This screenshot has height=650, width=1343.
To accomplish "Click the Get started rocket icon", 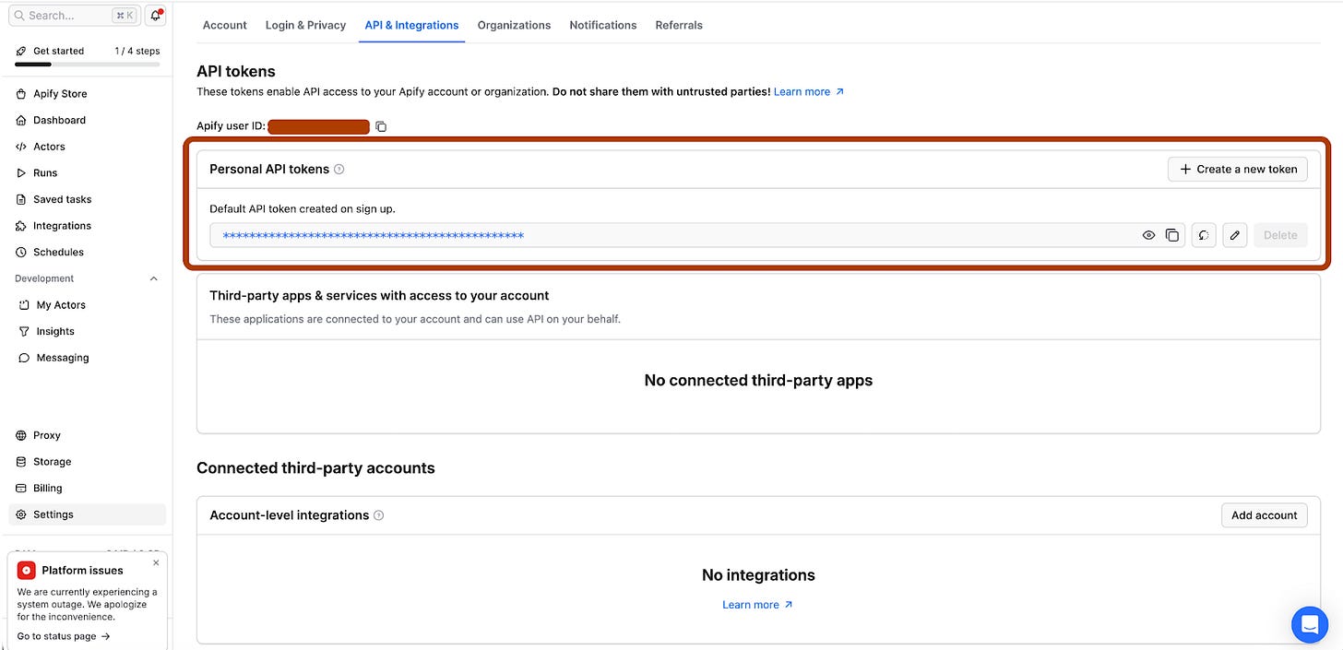I will [x=21, y=52].
